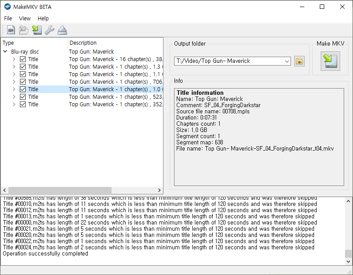Click the Open disc folder icon in toolbar
The image size is (353, 275).
pyautogui.click(x=23, y=30)
